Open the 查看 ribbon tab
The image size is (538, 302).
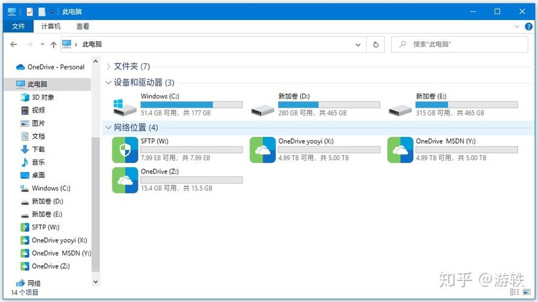(x=83, y=27)
